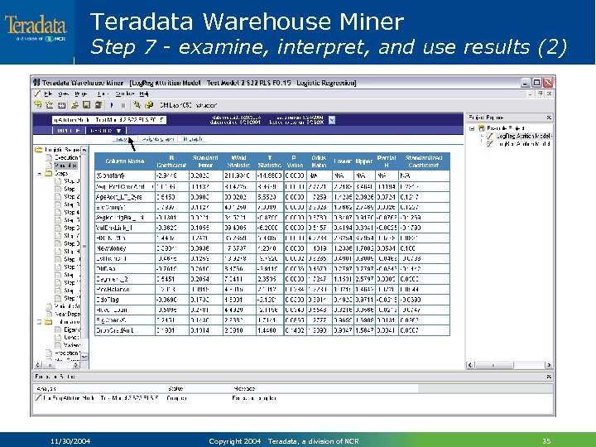
Task: Close the Execution Status panel
Action: pyautogui.click(x=549, y=377)
